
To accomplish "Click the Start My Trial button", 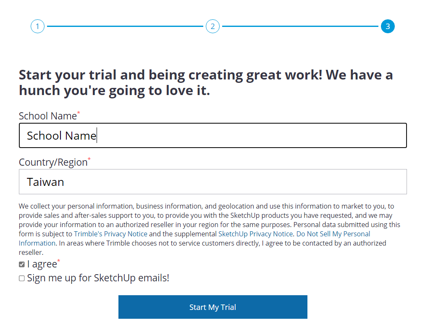I will click(213, 307).
